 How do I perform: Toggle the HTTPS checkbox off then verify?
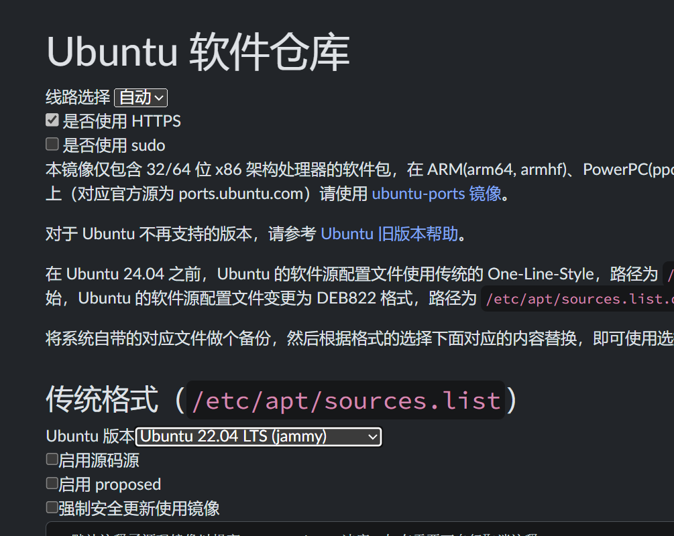pos(52,120)
